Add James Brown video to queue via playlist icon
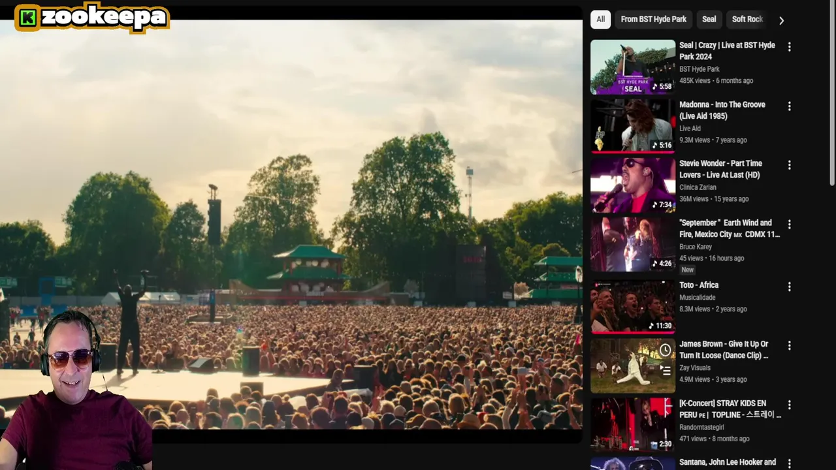Screen dimensions: 836x470 [x=665, y=370]
